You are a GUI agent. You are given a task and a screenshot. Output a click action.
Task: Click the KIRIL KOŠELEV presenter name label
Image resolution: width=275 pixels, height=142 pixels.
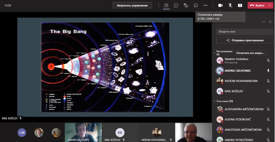tap(10, 118)
